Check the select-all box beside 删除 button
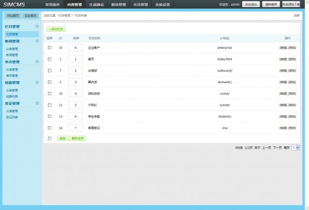309x210 pixels. pos(49,138)
